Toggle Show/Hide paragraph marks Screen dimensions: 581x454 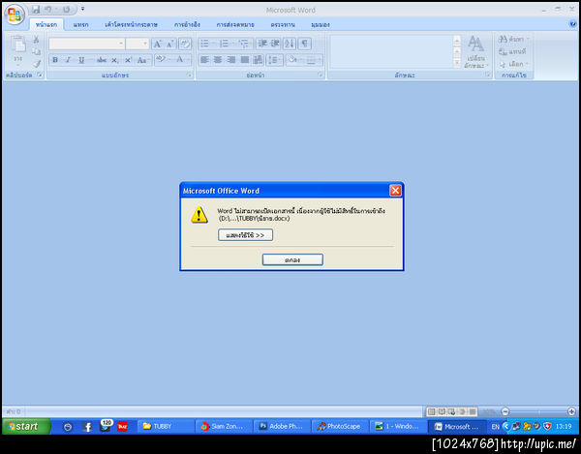pos(305,44)
